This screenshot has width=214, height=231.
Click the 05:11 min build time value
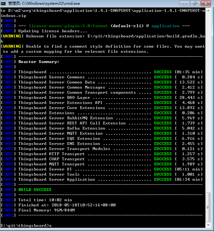click(x=188, y=169)
